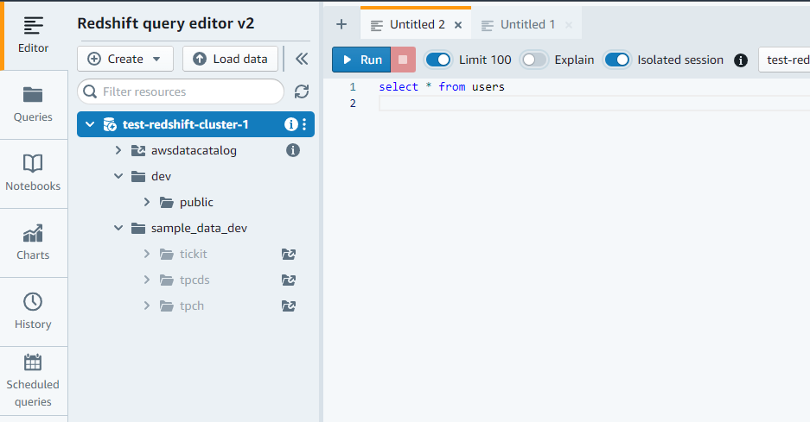This screenshot has width=810, height=422.
Task: Select the tpch label
Action: click(192, 305)
